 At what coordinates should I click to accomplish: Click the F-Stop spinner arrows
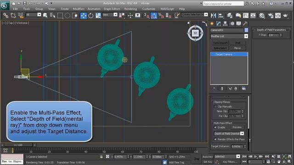[x=281, y=35]
